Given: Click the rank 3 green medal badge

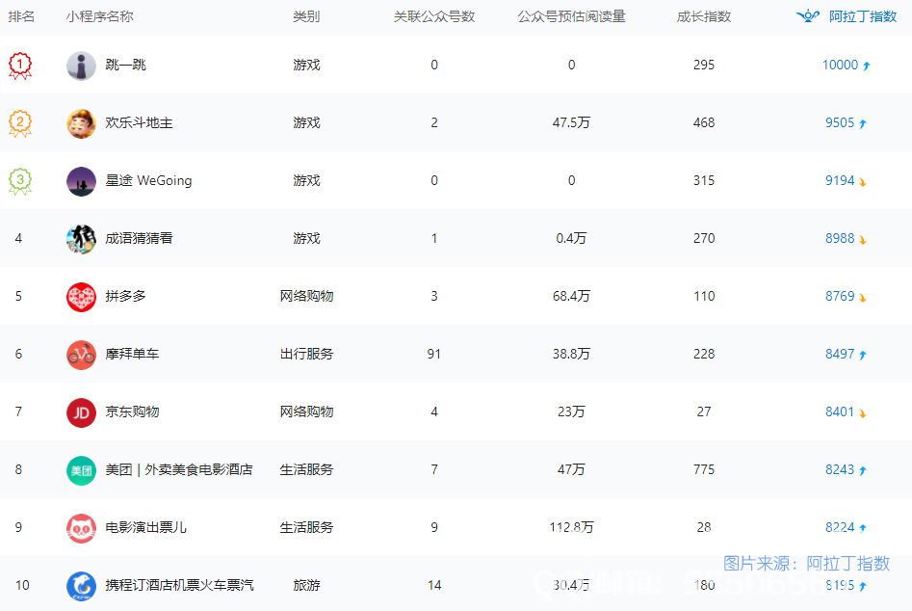Looking at the screenshot, I should (x=20, y=181).
